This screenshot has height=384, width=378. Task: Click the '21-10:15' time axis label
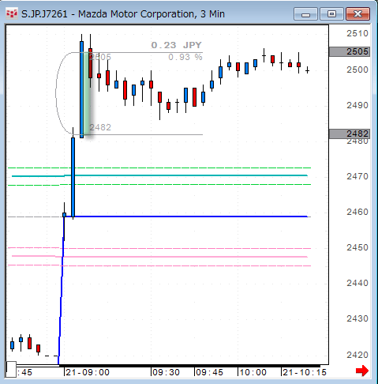[x=305, y=372]
